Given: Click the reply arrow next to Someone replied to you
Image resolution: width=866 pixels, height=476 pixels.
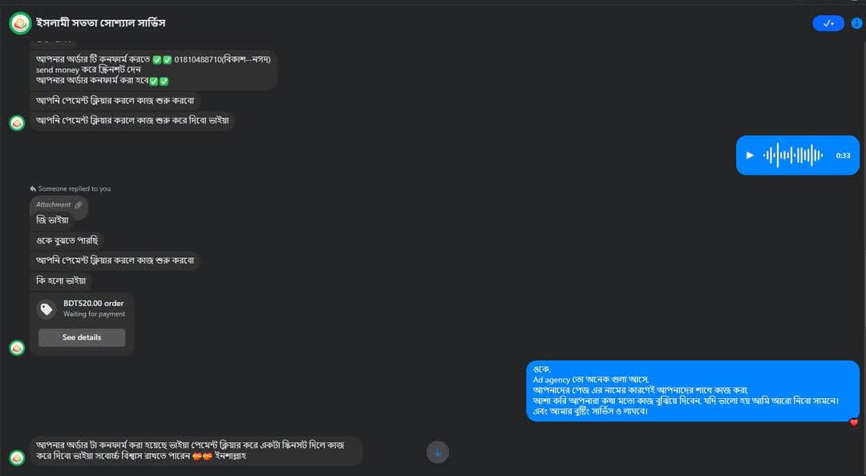Looking at the screenshot, I should 33,189.
